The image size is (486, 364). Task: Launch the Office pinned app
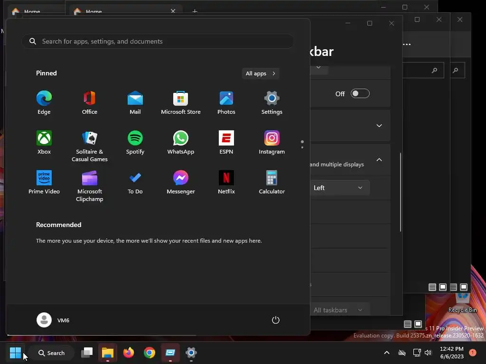90,103
